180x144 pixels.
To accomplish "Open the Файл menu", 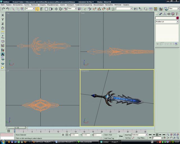I will click(3, 5).
